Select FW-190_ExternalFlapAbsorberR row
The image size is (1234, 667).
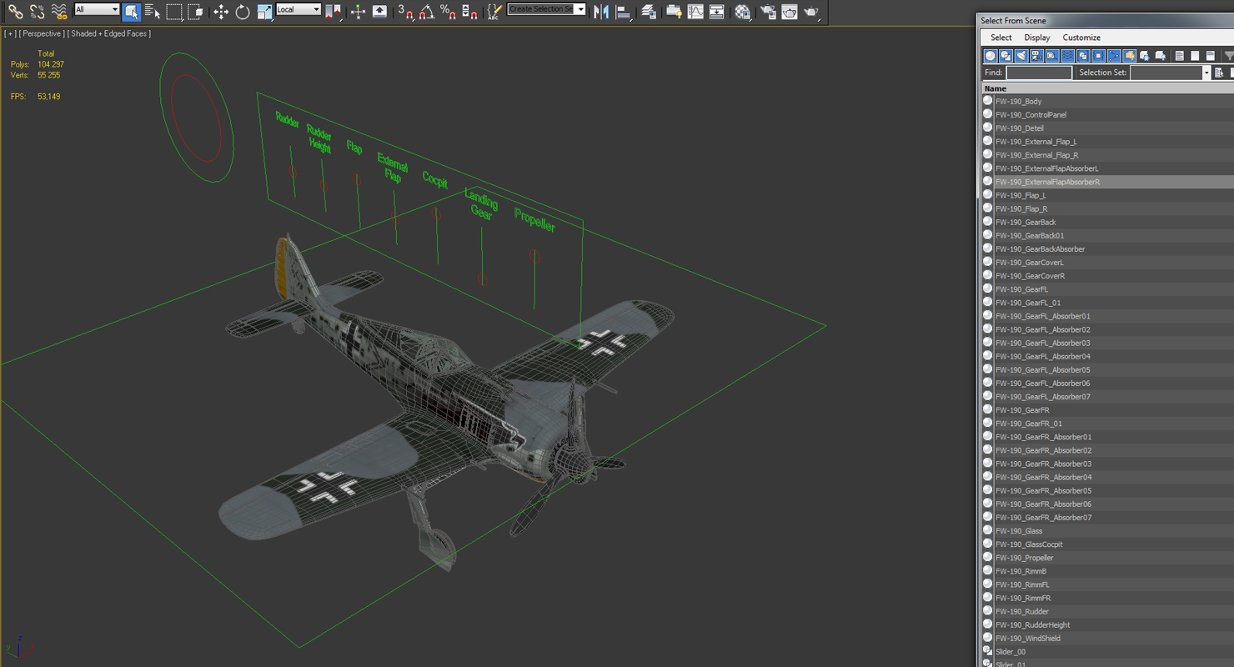(1107, 182)
